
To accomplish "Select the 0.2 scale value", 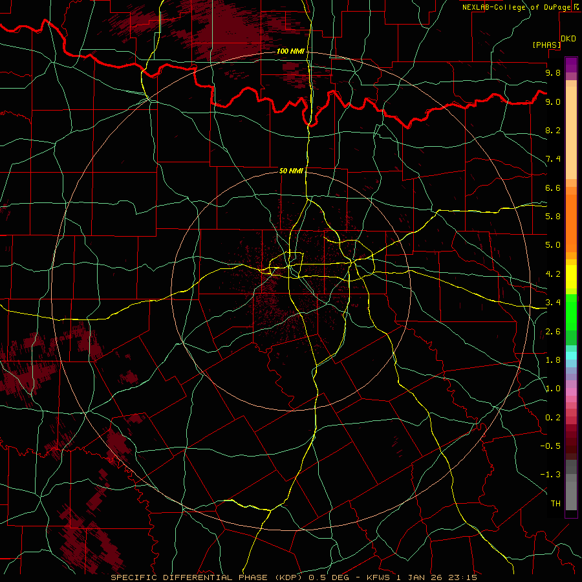I will point(553,418).
